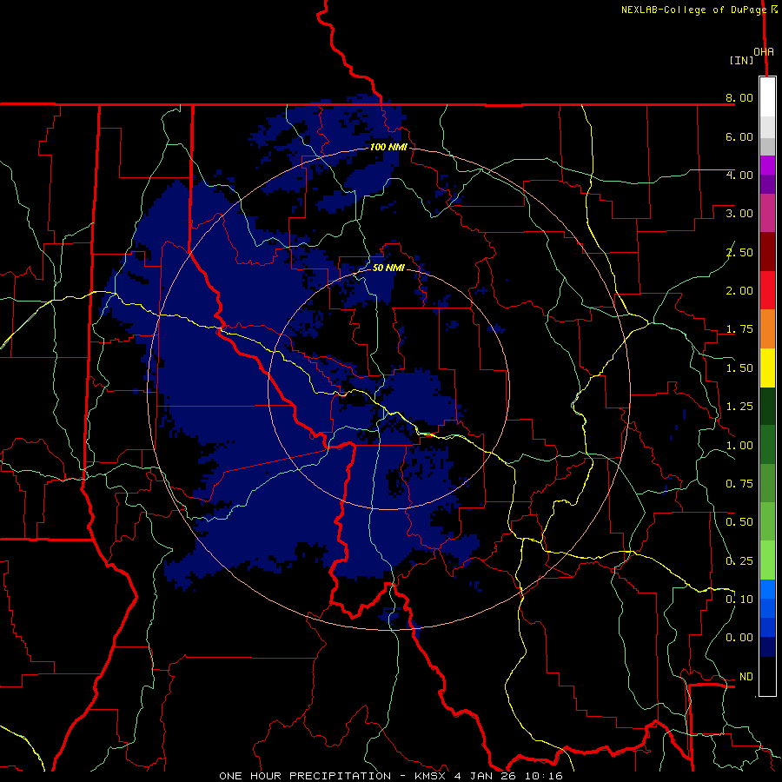Image resolution: width=782 pixels, height=782 pixels.
Task: Click the 0.10 legend value
Action: [x=739, y=600]
